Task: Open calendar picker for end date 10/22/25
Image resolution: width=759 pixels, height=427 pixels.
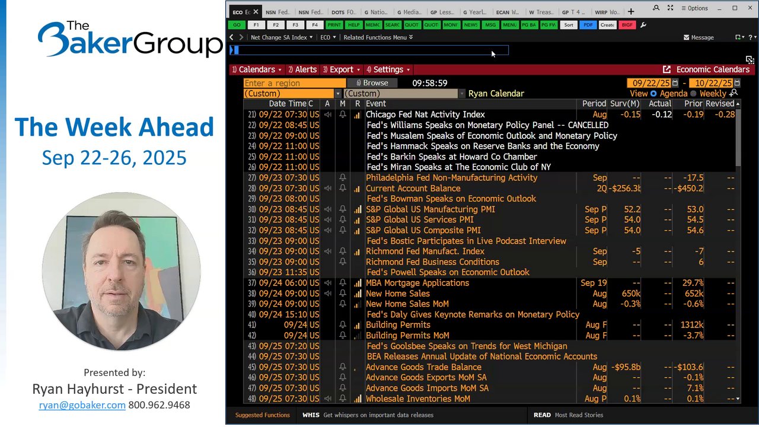Action: pyautogui.click(x=737, y=83)
